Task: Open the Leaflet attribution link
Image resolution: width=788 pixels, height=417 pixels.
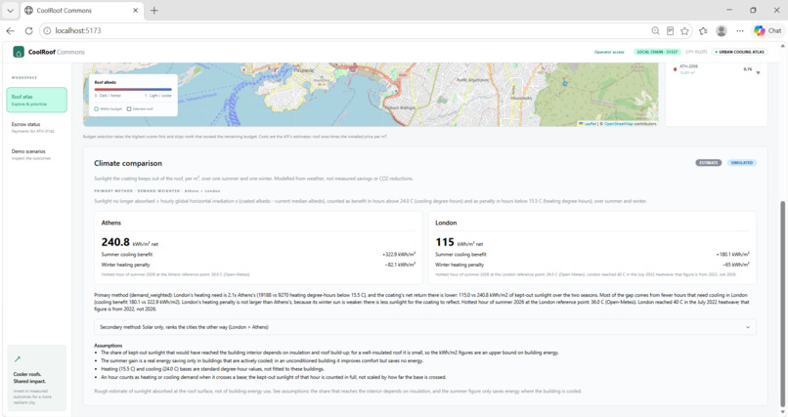Action: pyautogui.click(x=588, y=123)
